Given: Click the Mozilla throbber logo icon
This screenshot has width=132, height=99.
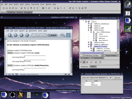Looking at the screenshot, I should tap(68, 35).
